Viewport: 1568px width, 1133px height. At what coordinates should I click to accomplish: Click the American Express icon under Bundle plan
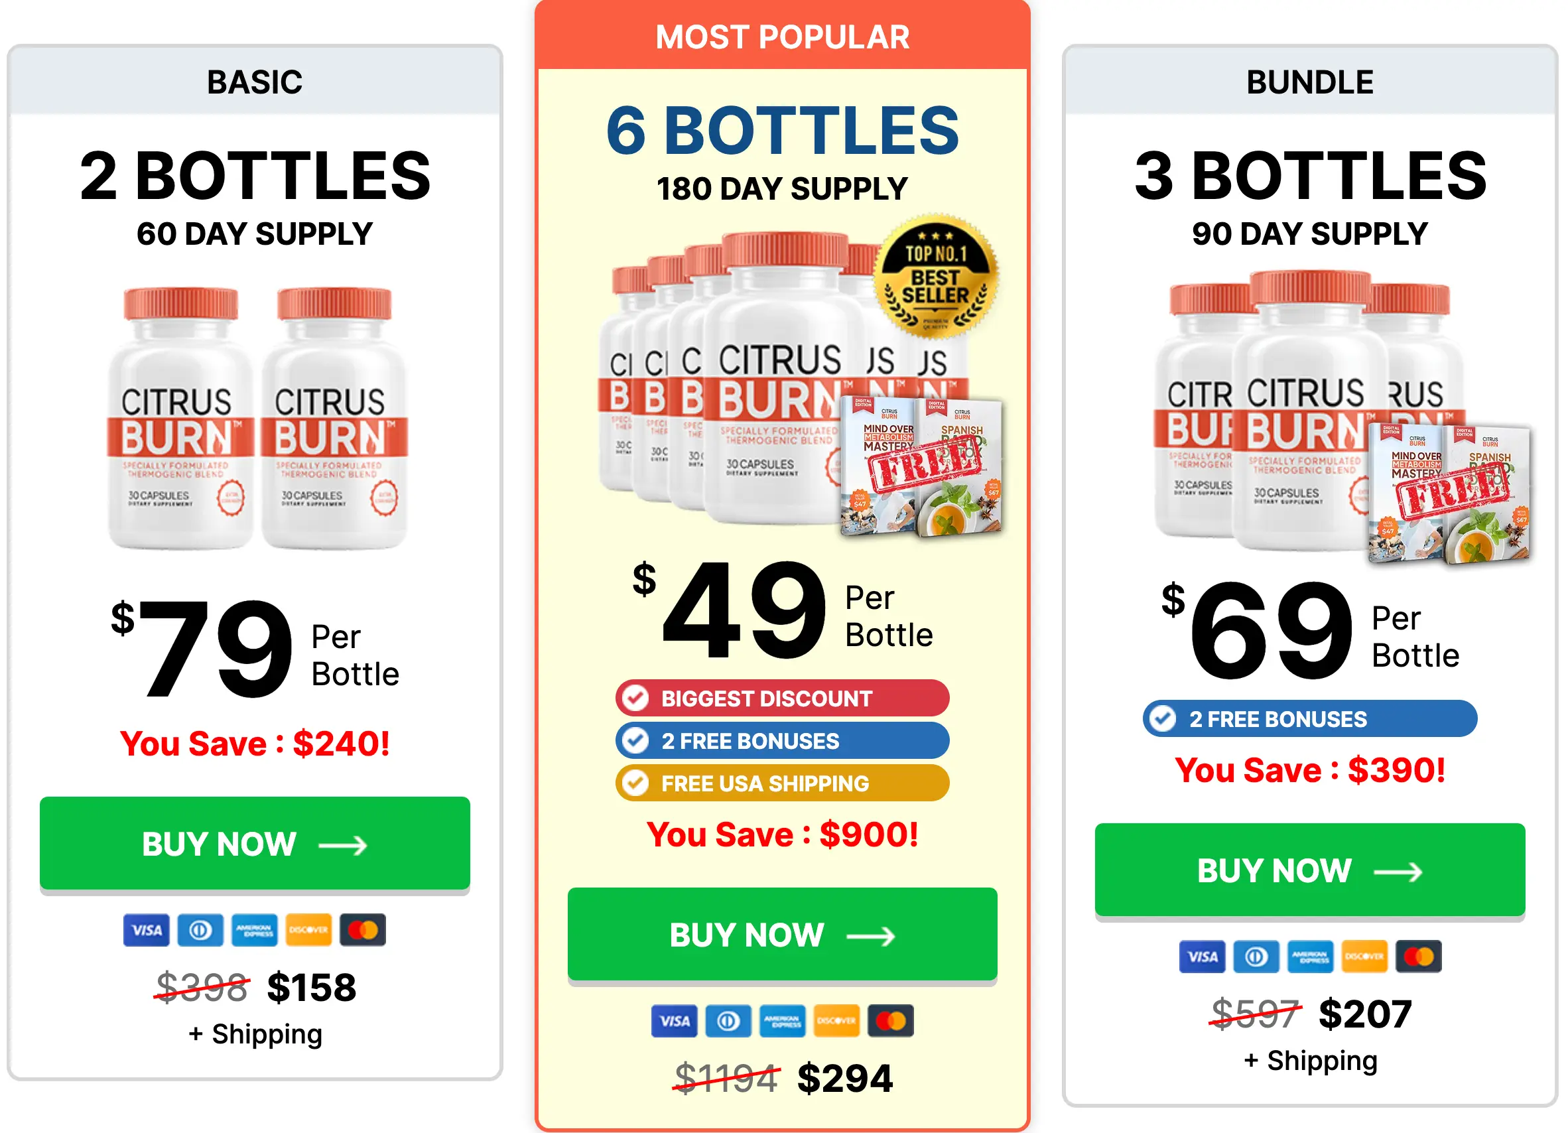tap(1310, 957)
